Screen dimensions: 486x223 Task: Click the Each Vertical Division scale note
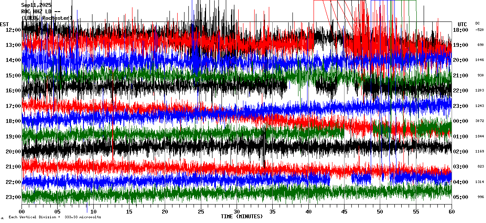pyautogui.click(x=55, y=217)
